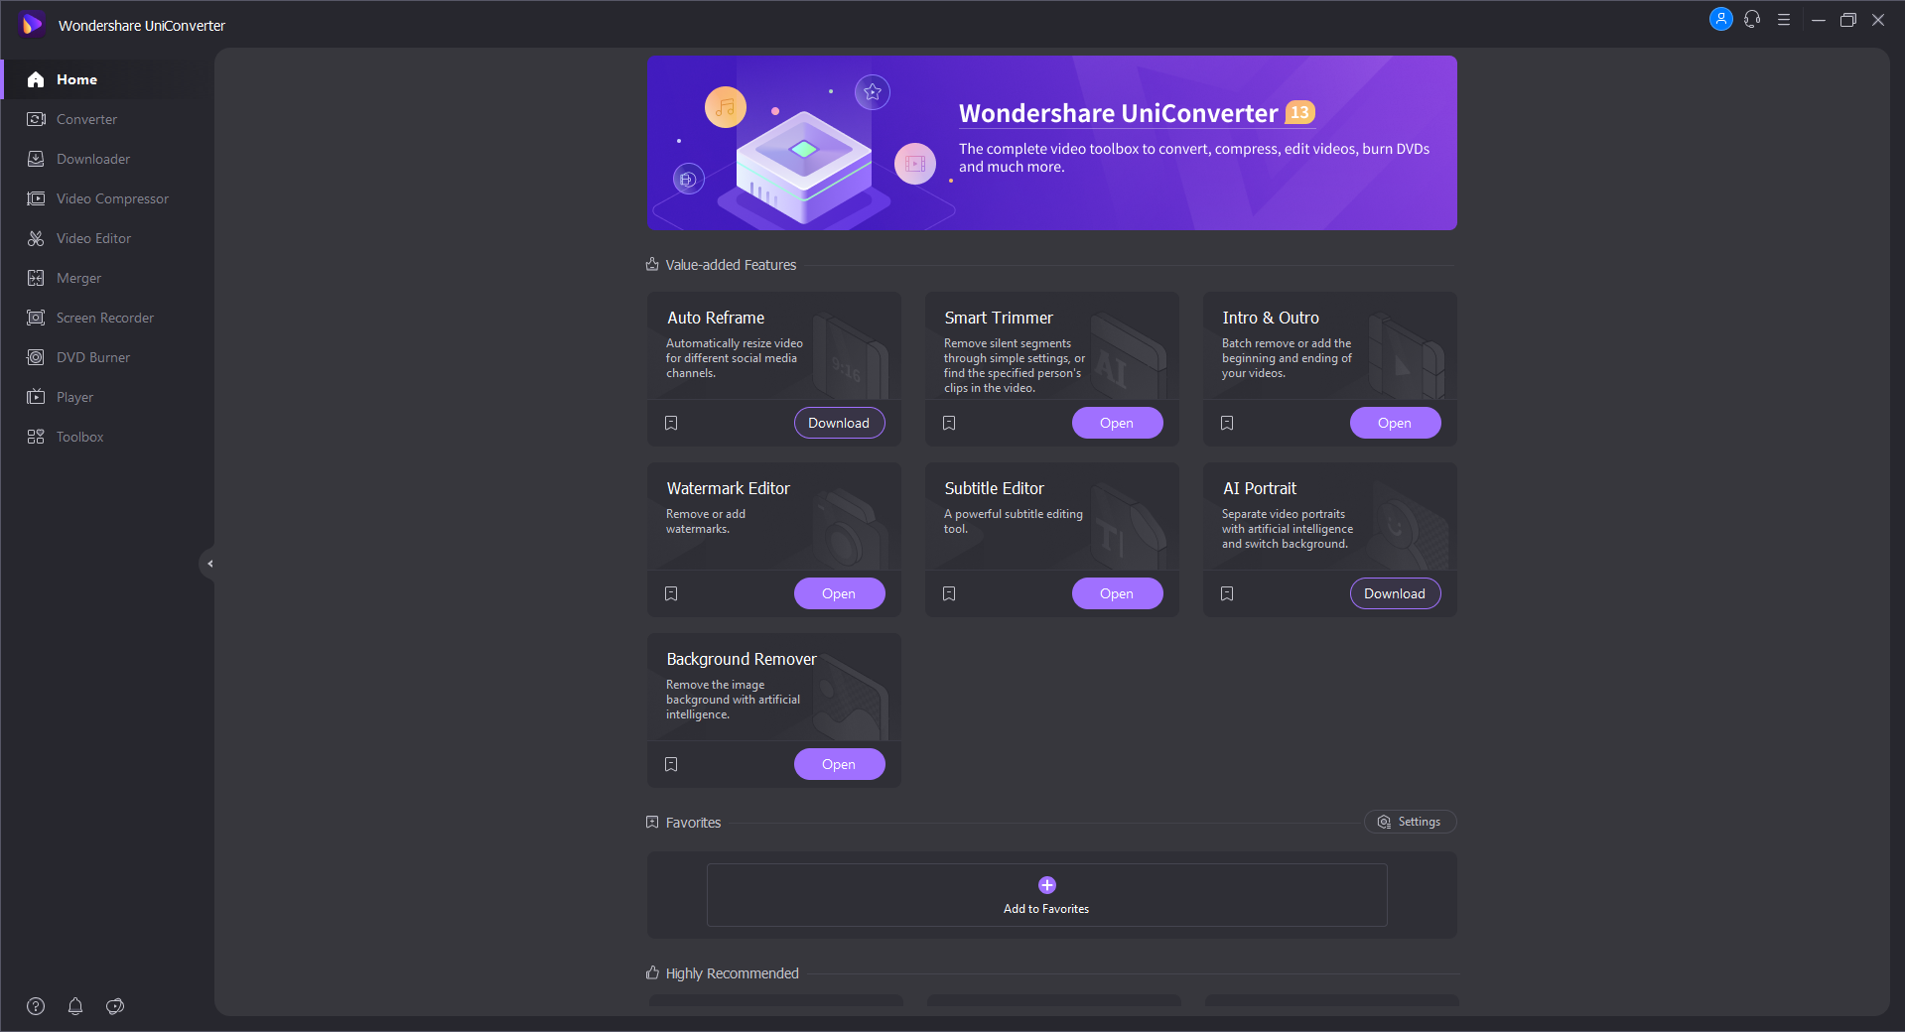Select Screen Recorder in sidebar

107,318
